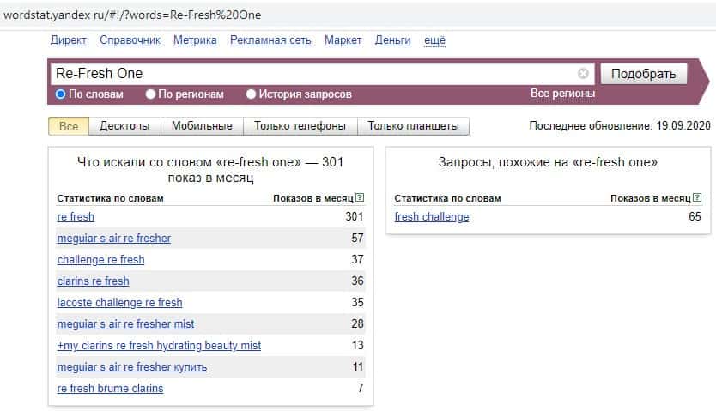Image resolution: width=716 pixels, height=411 pixels.
Task: Open "lacoste challenge re fresh" keyword link
Action: pyautogui.click(x=119, y=302)
